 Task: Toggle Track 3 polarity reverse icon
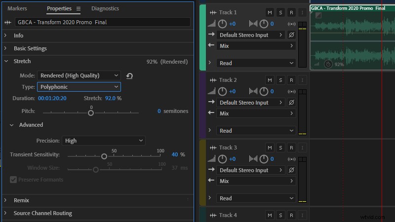click(x=291, y=170)
